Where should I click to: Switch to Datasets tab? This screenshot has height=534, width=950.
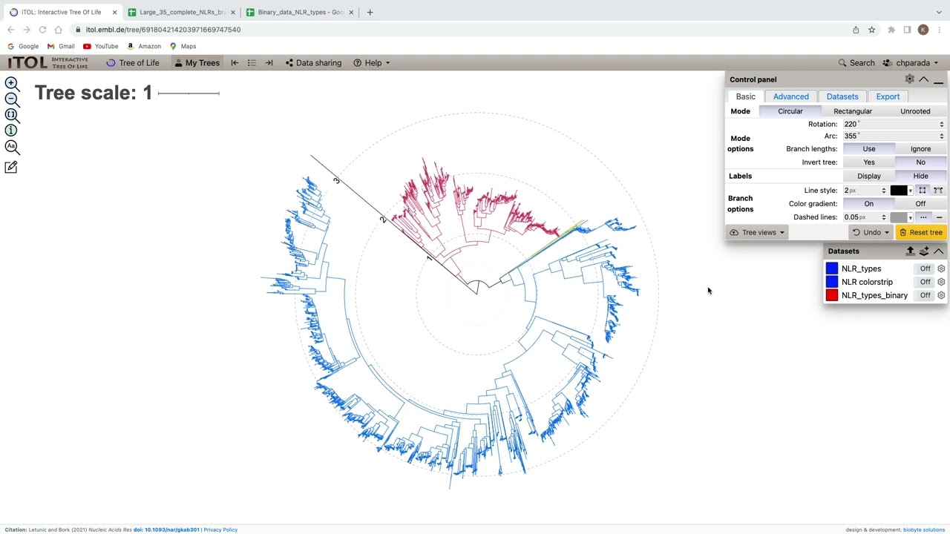[842, 96]
